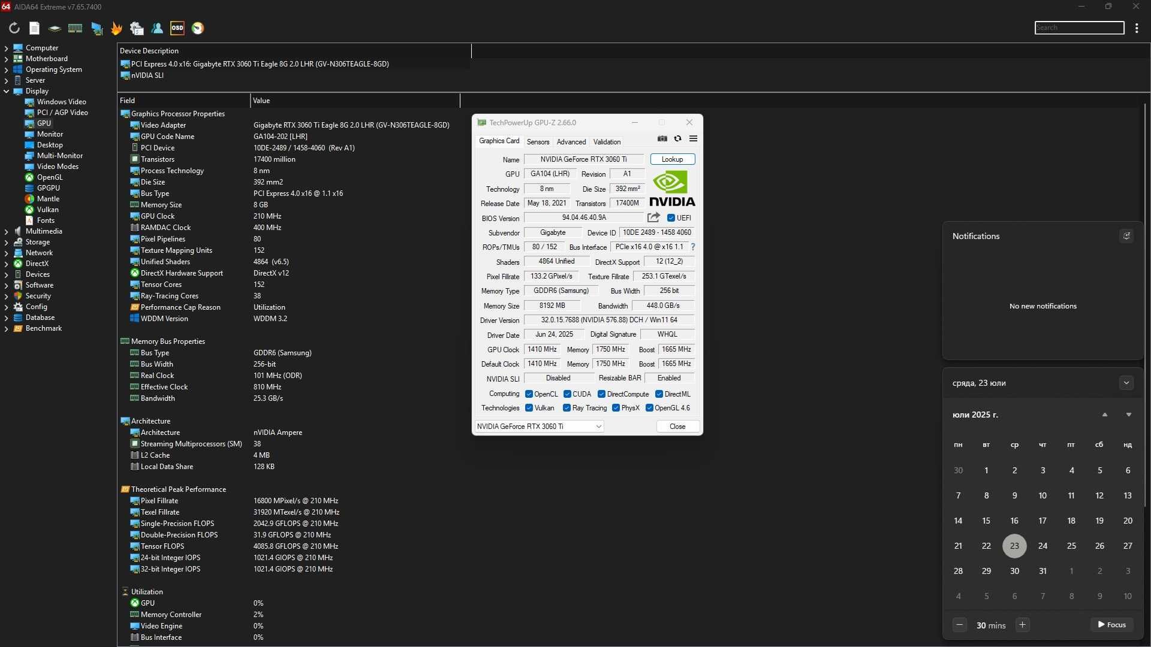Expand the Benchmark tree node

click(6, 328)
